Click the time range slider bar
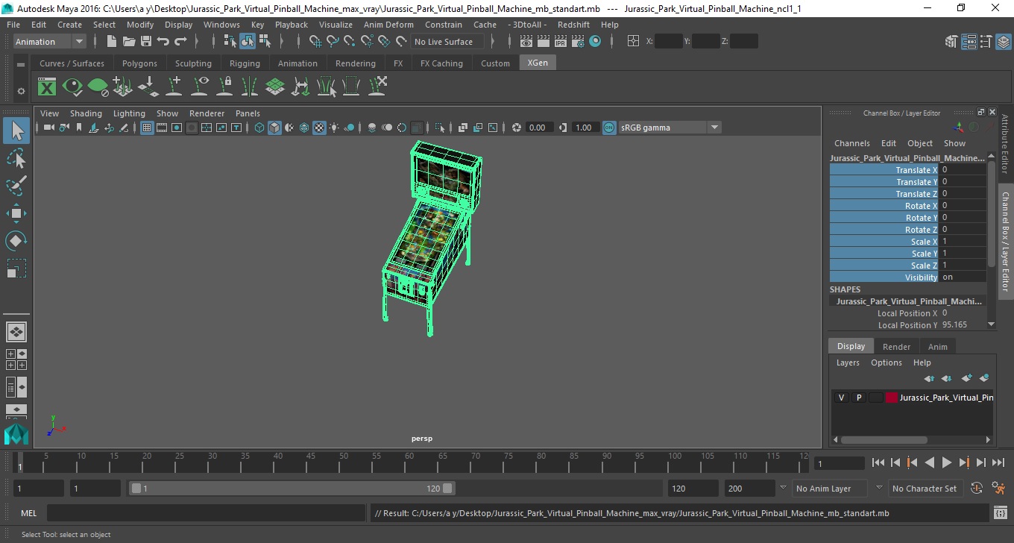 pyautogui.click(x=292, y=489)
